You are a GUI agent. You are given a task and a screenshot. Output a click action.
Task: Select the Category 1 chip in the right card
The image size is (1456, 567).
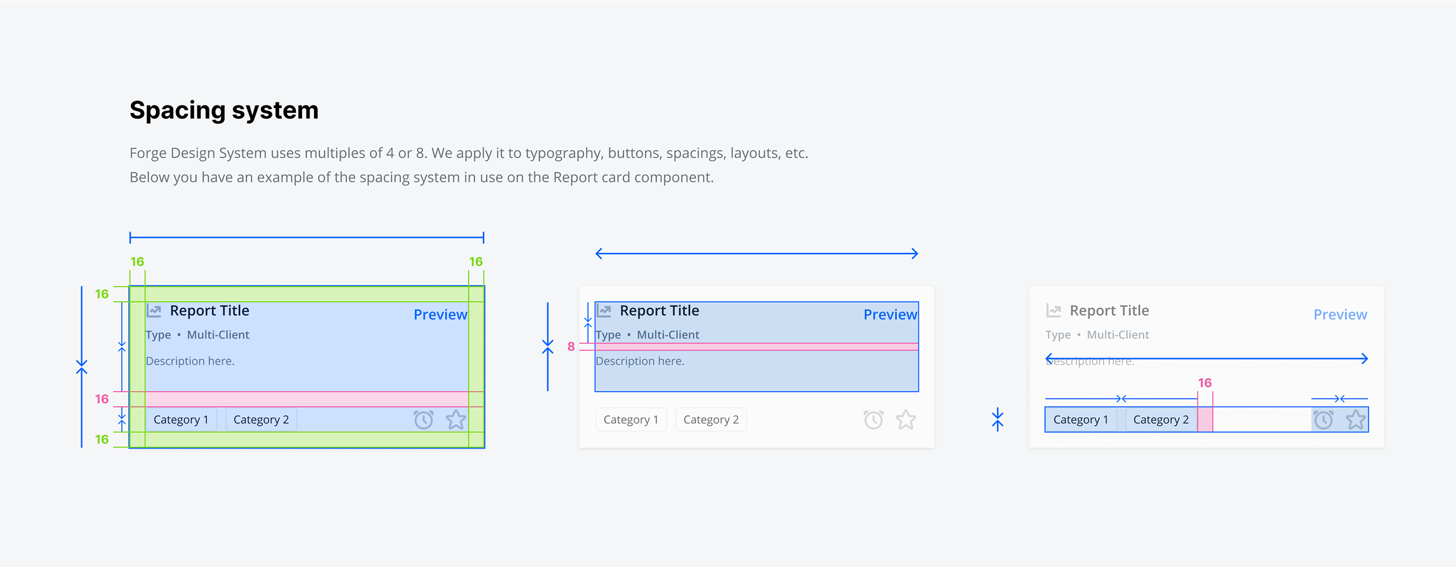(1081, 420)
